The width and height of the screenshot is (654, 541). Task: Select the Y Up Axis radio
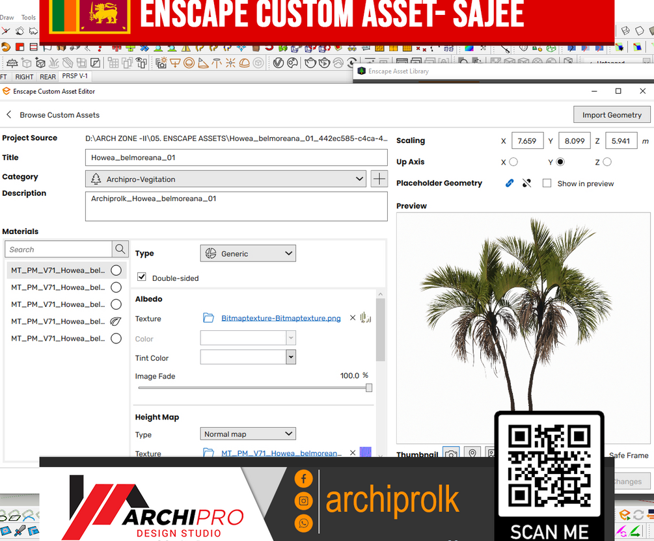pyautogui.click(x=560, y=162)
